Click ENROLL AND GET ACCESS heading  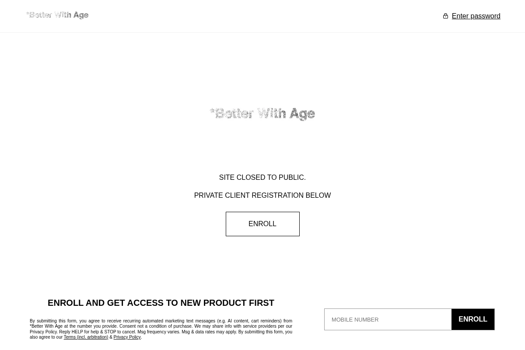161,303
